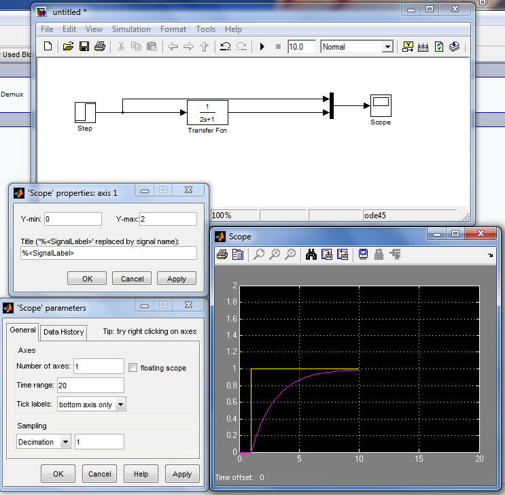
Task: Save the model with floppy disk icon
Action: click(x=84, y=47)
